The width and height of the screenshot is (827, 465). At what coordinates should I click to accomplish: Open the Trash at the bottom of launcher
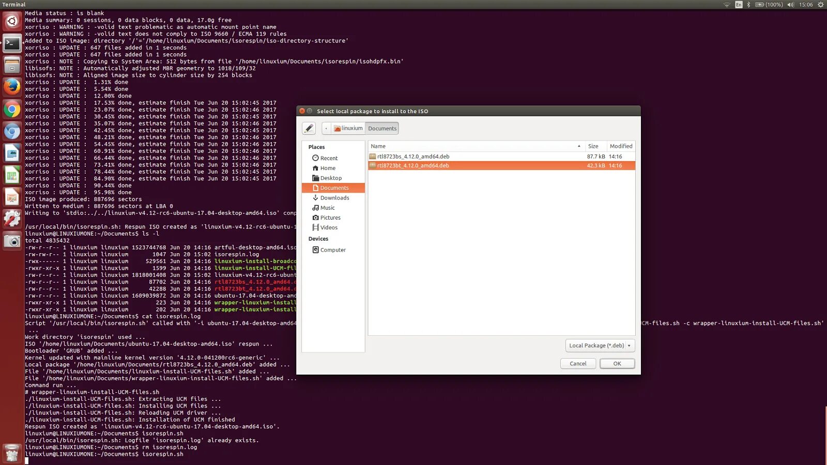tap(11, 453)
